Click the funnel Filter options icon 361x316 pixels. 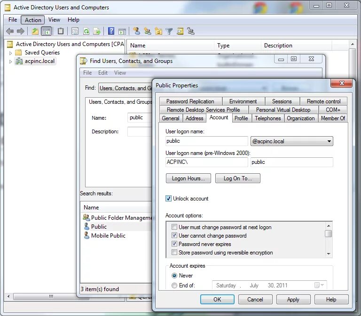(169, 31)
